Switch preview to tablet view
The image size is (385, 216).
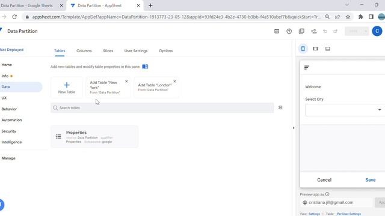tap(315, 49)
